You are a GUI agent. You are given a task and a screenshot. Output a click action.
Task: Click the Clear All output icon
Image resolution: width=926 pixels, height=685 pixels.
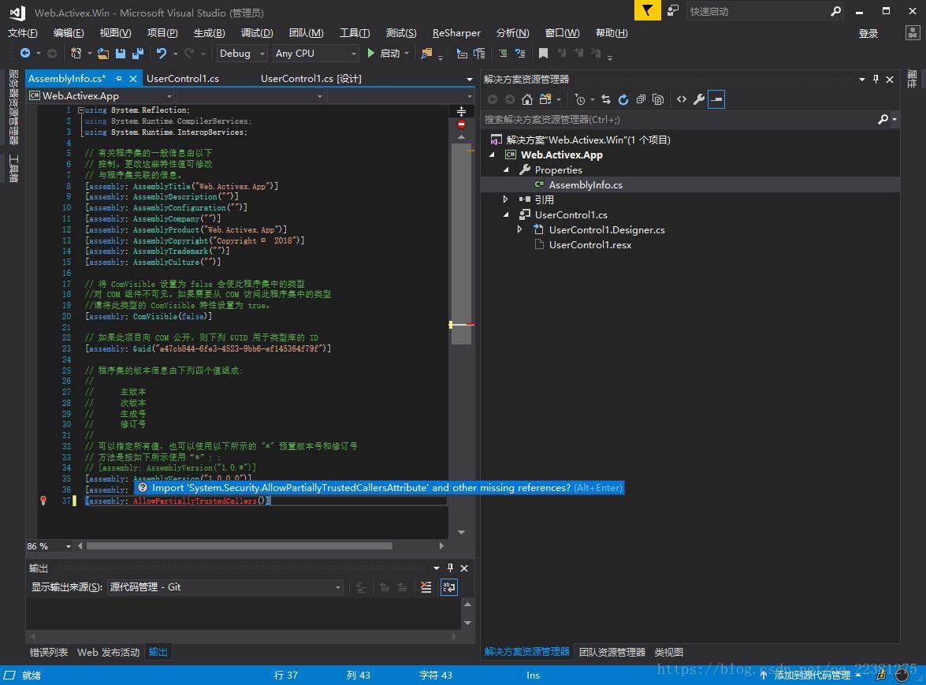pyautogui.click(x=426, y=587)
